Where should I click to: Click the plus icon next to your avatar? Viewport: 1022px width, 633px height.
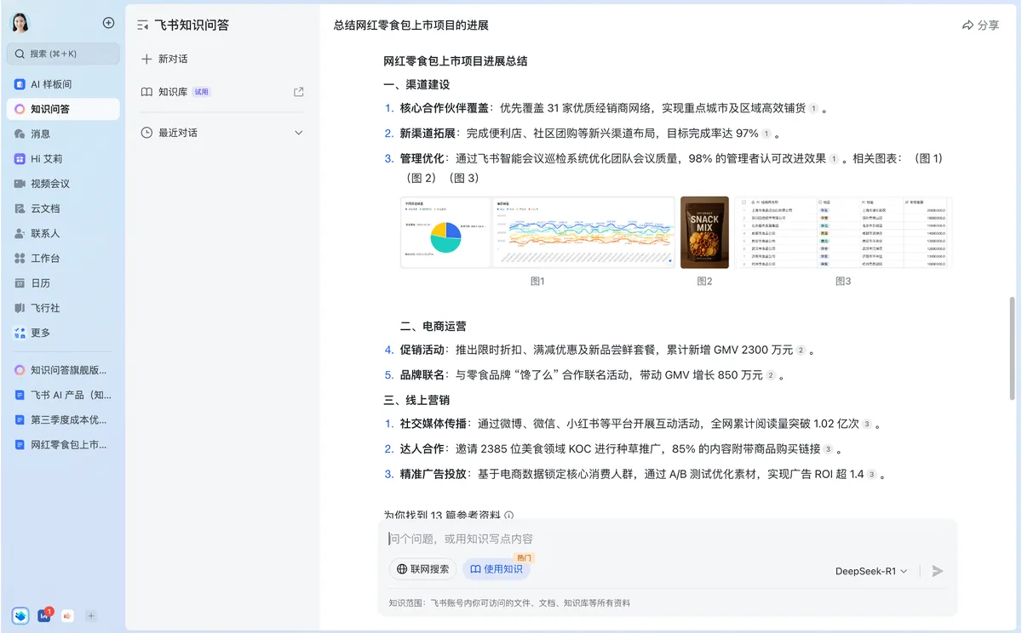pos(108,24)
